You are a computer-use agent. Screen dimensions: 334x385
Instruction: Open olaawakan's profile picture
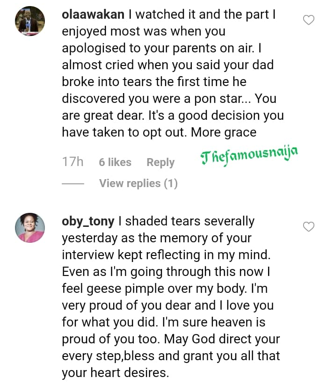(x=30, y=22)
